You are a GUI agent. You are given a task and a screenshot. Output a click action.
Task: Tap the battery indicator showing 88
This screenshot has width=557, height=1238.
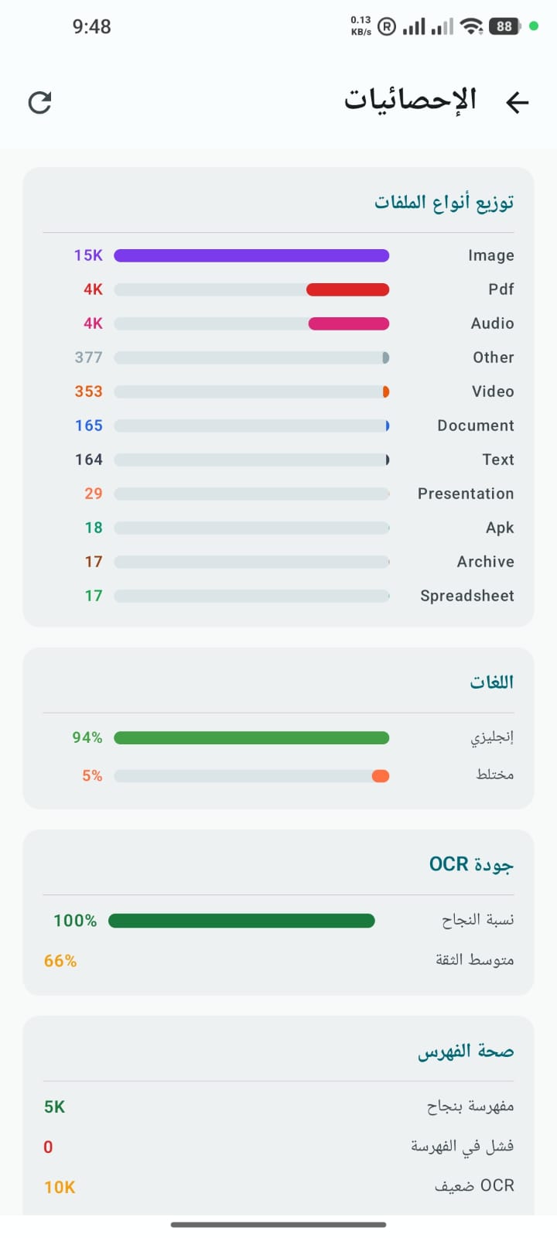[x=505, y=26]
